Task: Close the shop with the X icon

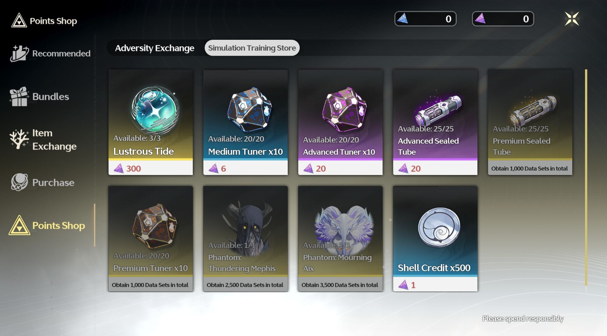Action: coord(572,19)
